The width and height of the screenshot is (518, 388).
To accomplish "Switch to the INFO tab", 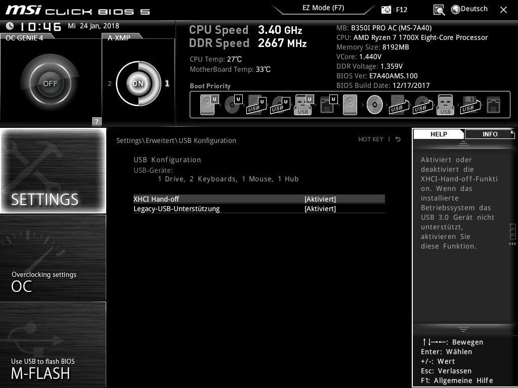I will click(490, 134).
